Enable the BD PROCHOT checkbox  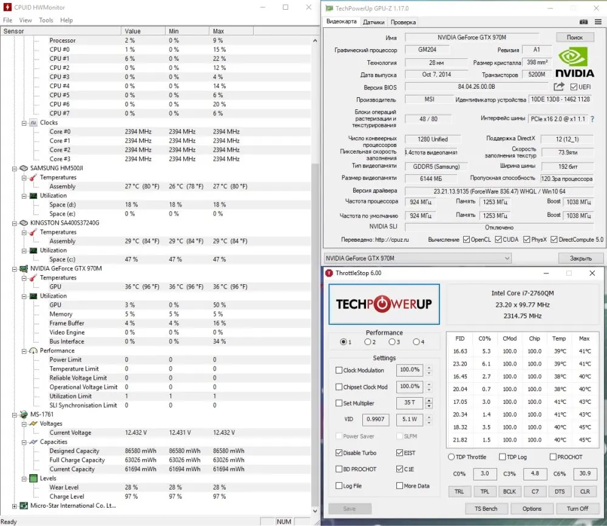(x=339, y=469)
